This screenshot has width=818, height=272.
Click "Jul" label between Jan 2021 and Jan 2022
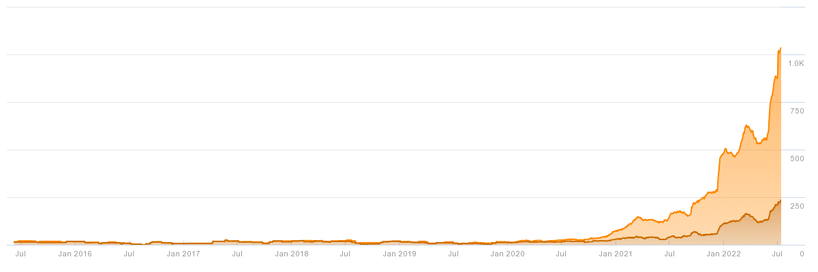click(669, 254)
